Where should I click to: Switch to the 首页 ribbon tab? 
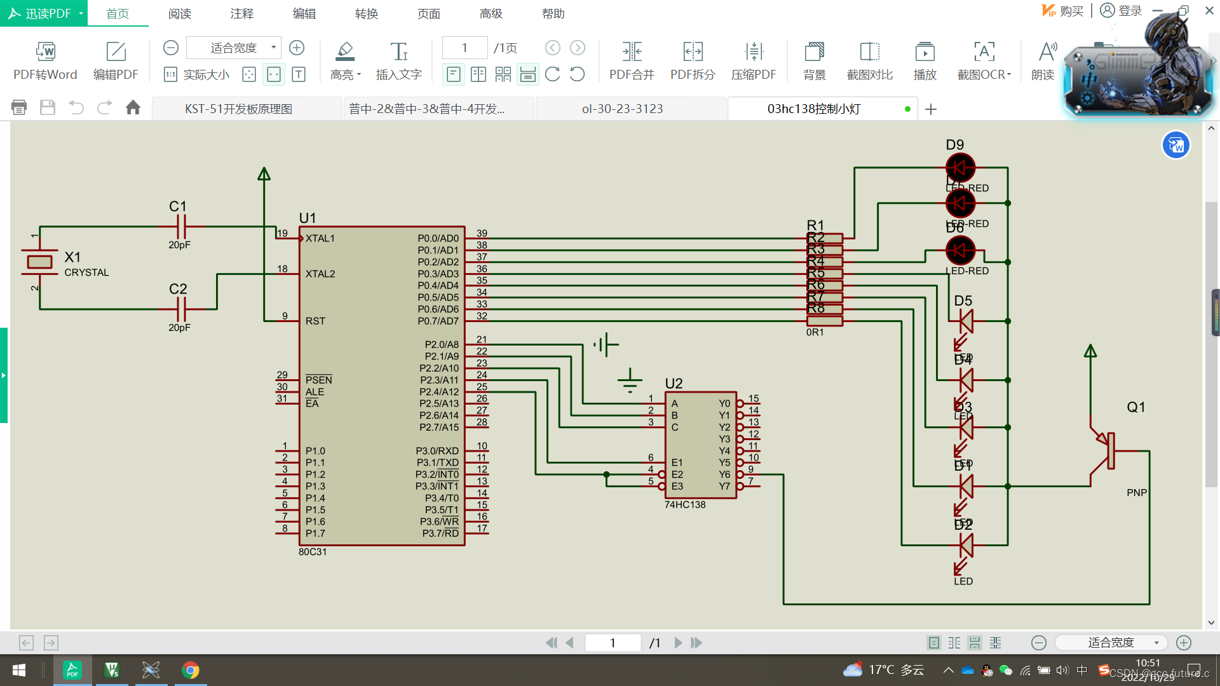(118, 13)
